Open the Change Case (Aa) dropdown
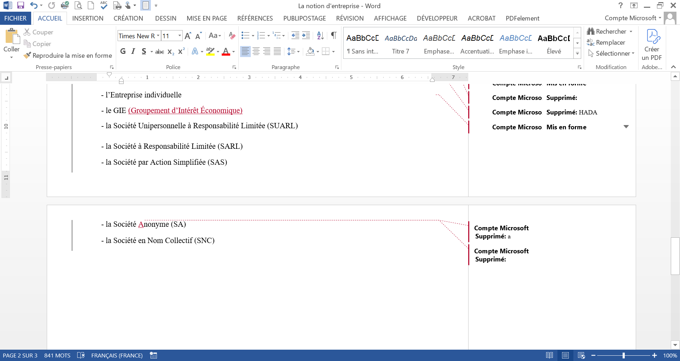The width and height of the screenshot is (680, 361). pos(215,36)
